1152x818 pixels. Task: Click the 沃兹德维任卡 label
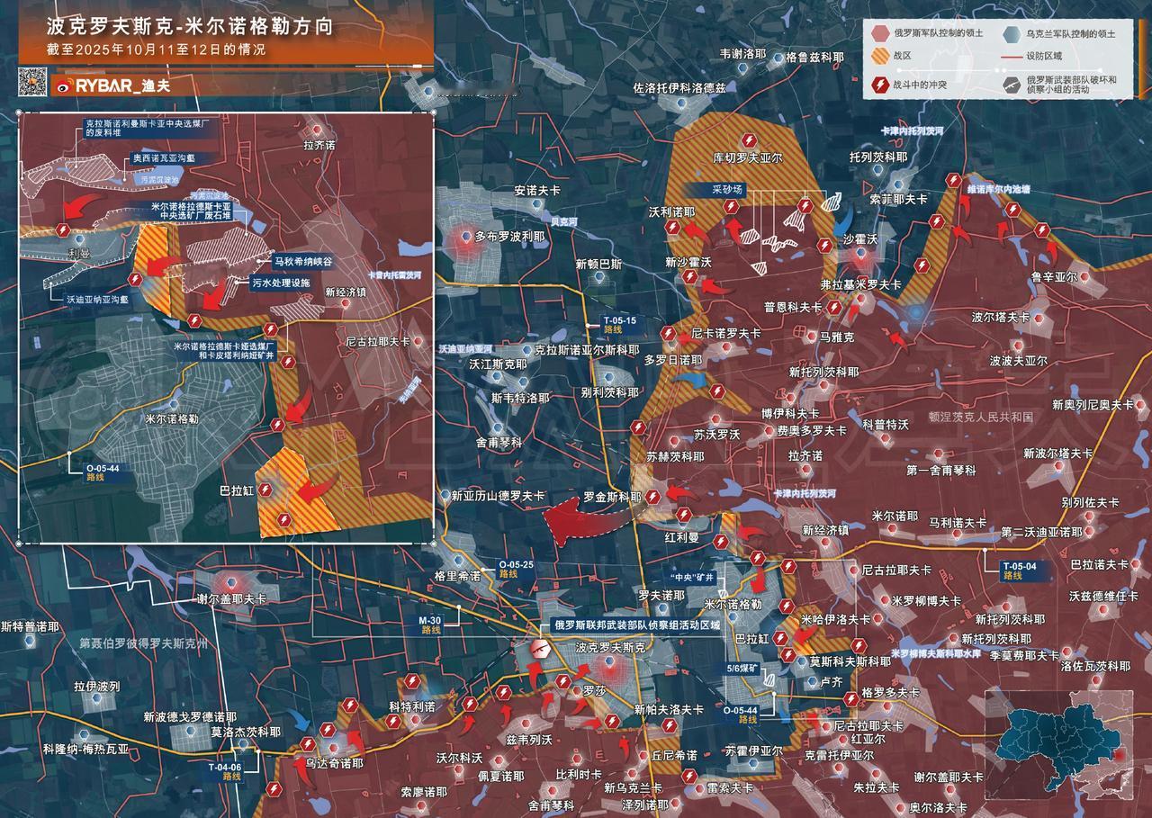click(x=1104, y=595)
